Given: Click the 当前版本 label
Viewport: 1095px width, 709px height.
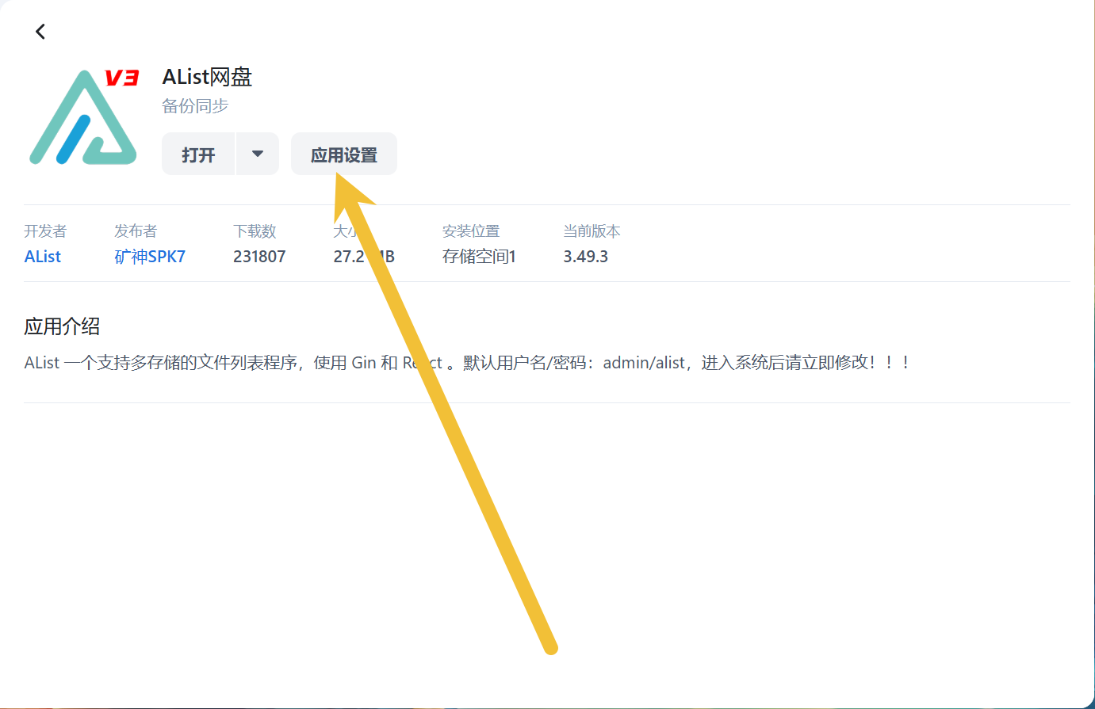Looking at the screenshot, I should pyautogui.click(x=592, y=231).
